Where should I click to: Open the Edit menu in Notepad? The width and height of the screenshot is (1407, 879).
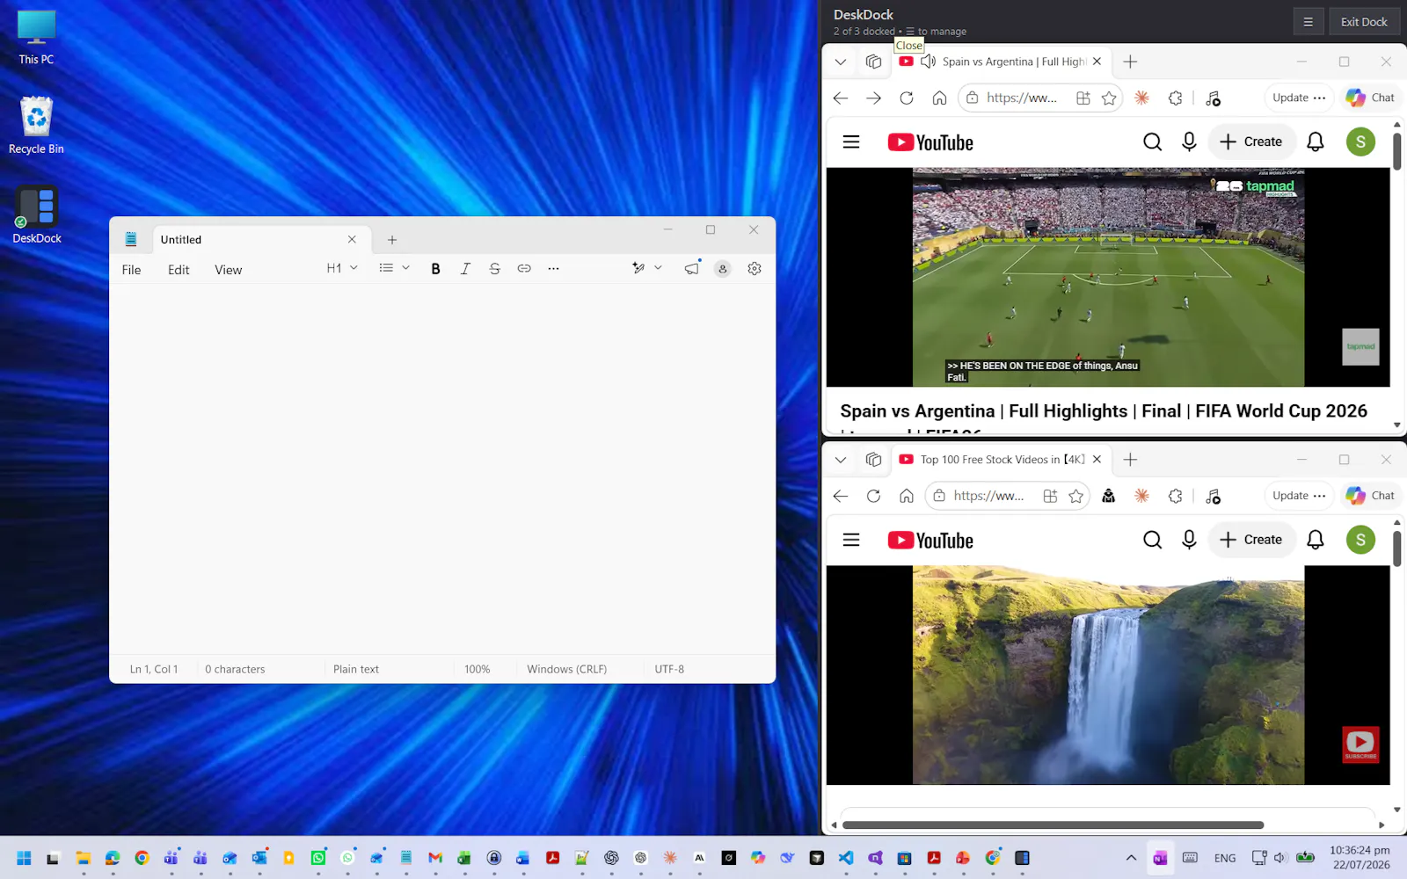179,270
